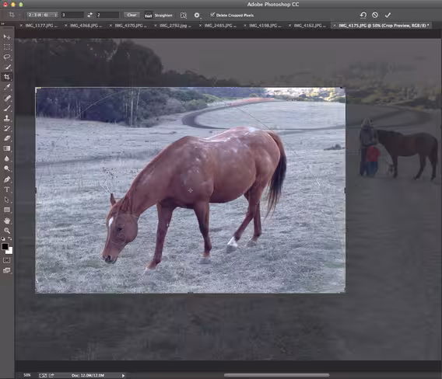This screenshot has width=442, height=379.
Task: Select the Type tool
Action: pyautogui.click(x=7, y=189)
